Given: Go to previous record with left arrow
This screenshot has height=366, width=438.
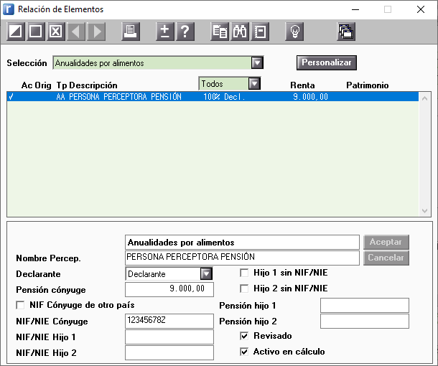Looking at the screenshot, I should click(76, 32).
